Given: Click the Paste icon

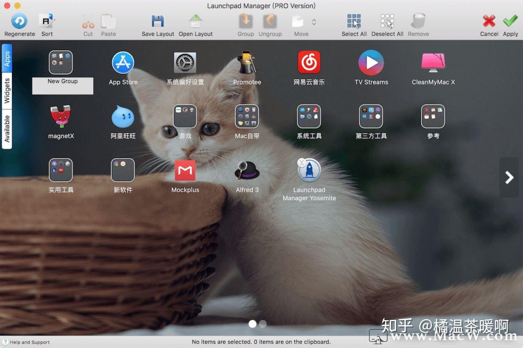Looking at the screenshot, I should click(x=108, y=20).
